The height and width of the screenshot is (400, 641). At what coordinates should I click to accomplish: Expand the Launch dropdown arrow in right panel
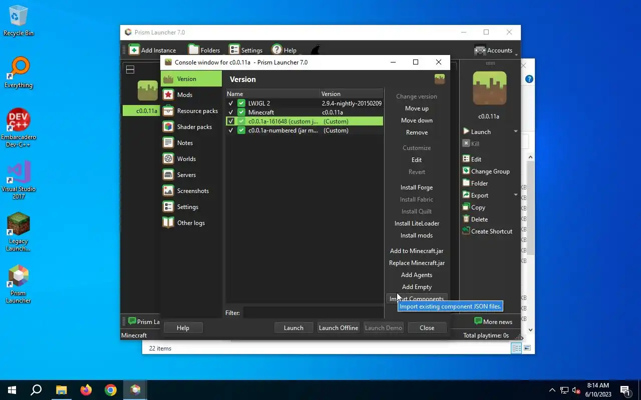tap(516, 131)
